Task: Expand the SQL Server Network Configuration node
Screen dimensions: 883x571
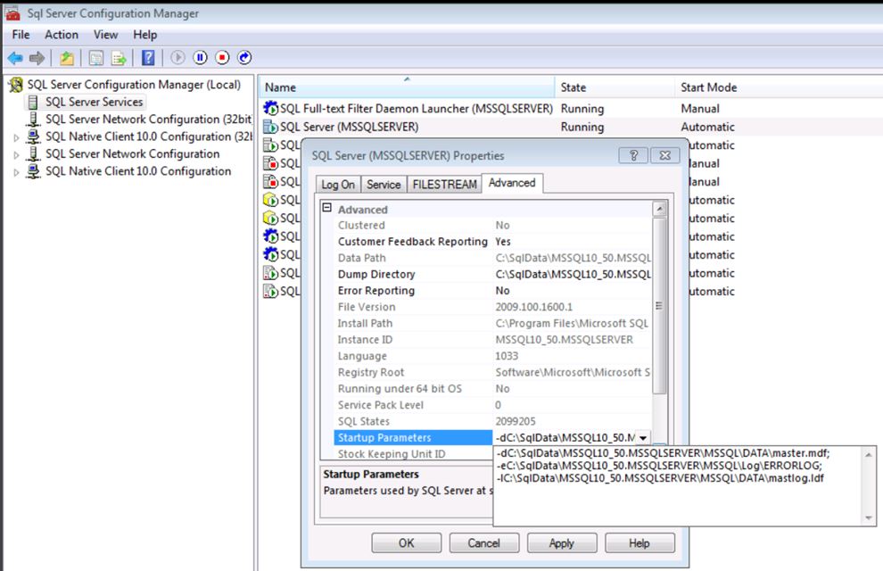Action: (16, 155)
